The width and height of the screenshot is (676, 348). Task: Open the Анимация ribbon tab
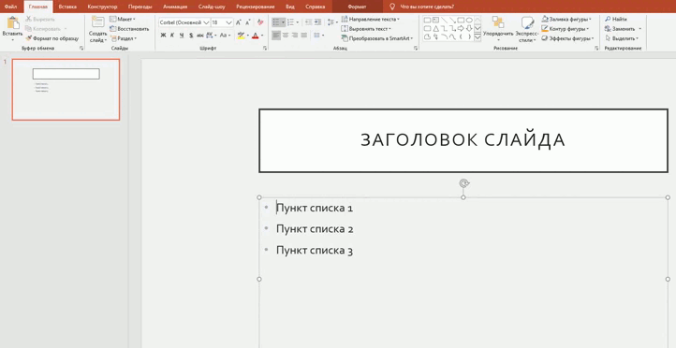(175, 7)
